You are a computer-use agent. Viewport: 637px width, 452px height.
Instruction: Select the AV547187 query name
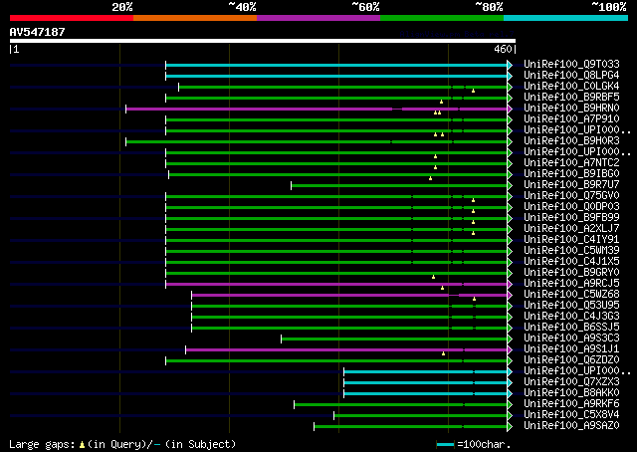click(x=38, y=32)
